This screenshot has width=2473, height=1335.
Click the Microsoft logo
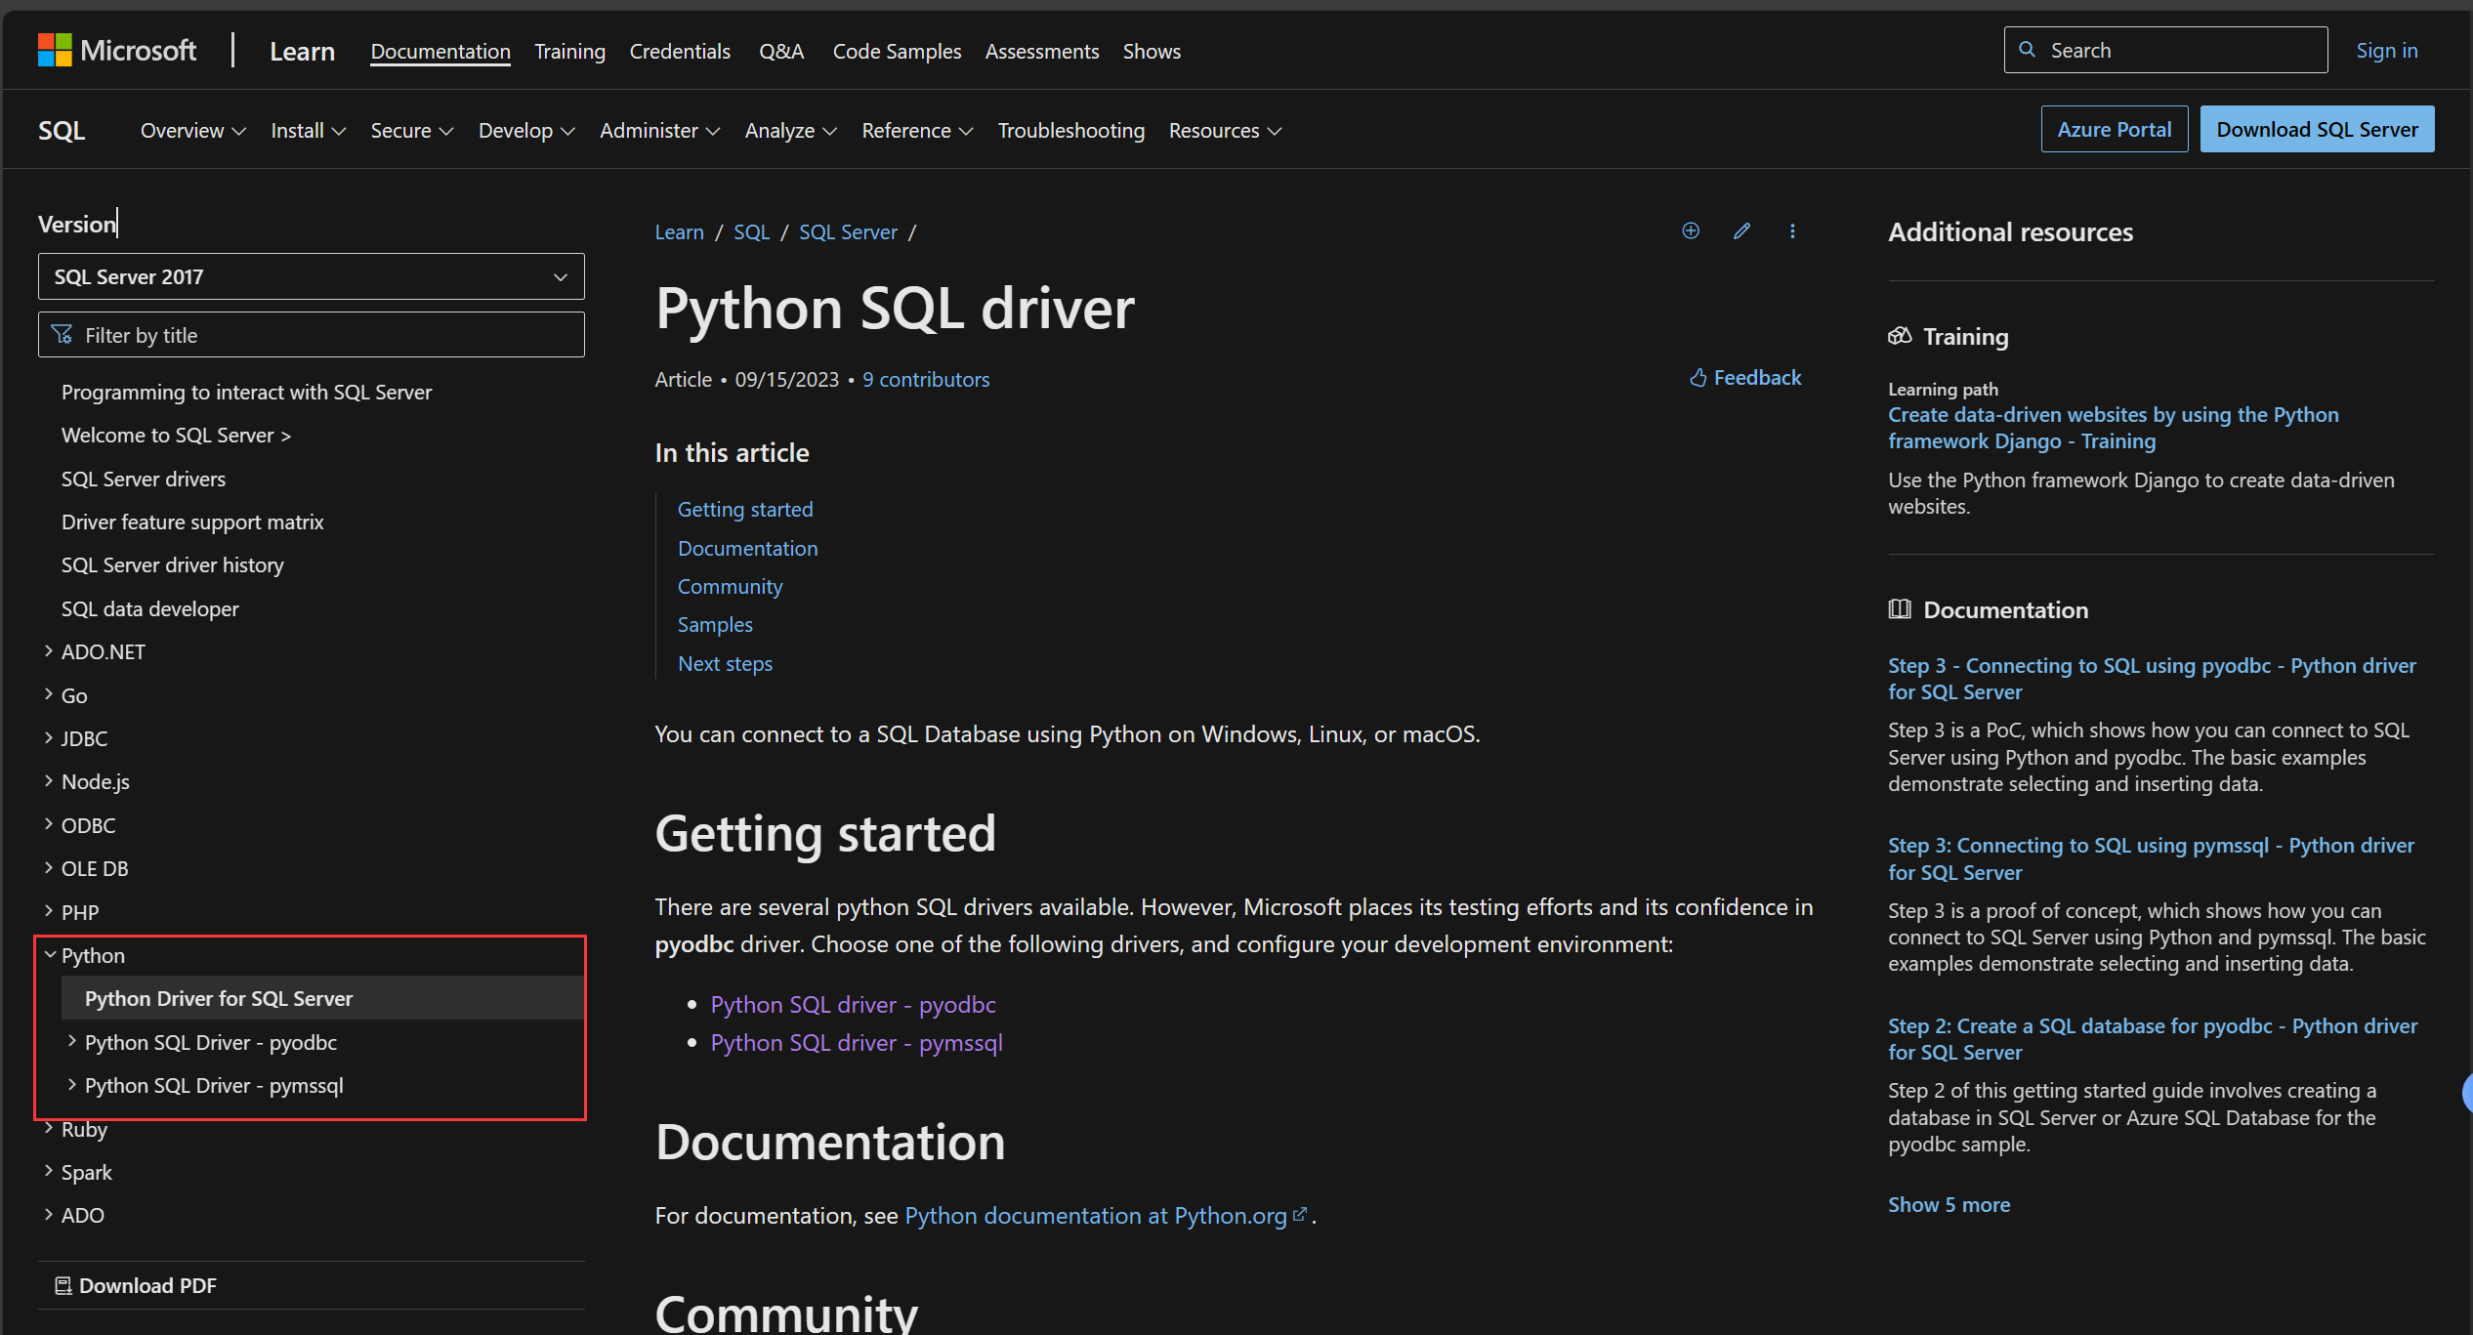click(55, 50)
